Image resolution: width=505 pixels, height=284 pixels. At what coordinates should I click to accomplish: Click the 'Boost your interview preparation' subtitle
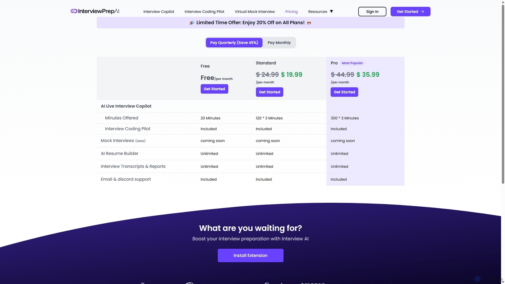251,239
